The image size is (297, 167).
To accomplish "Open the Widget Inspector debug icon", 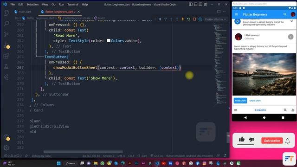I will click(x=200, y=19).
